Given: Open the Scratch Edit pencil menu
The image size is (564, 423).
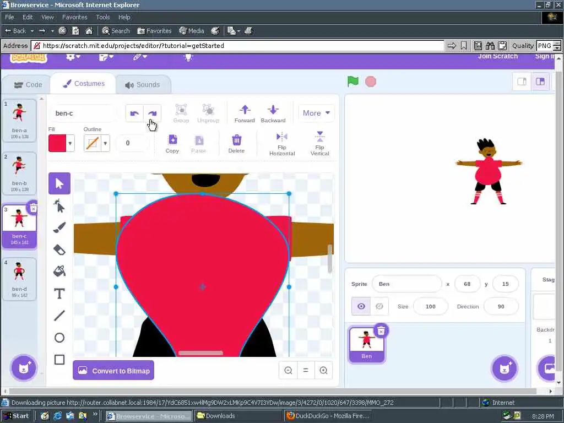Looking at the screenshot, I should point(139,57).
